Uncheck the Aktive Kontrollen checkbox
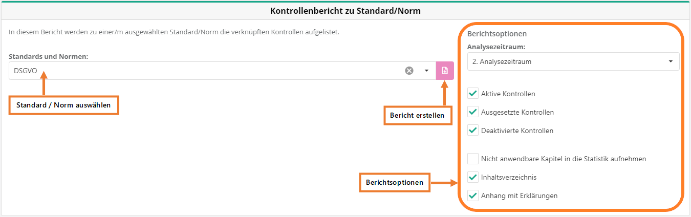 tap(473, 94)
